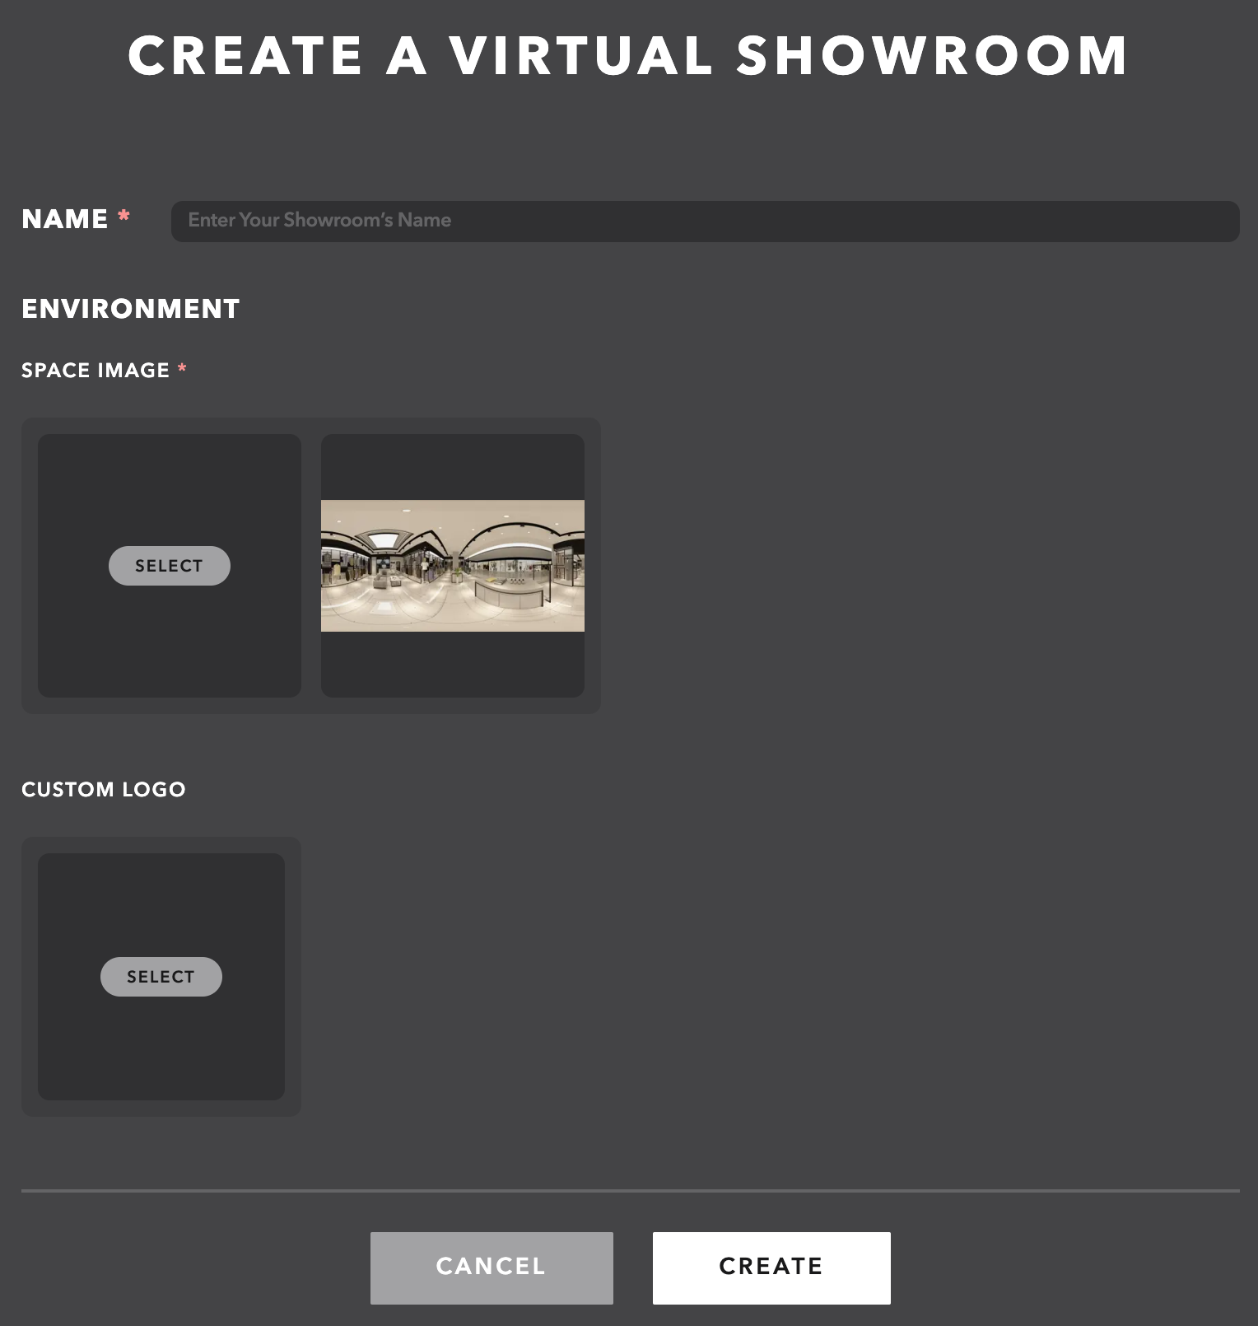Click the showroom name input field

click(x=705, y=221)
